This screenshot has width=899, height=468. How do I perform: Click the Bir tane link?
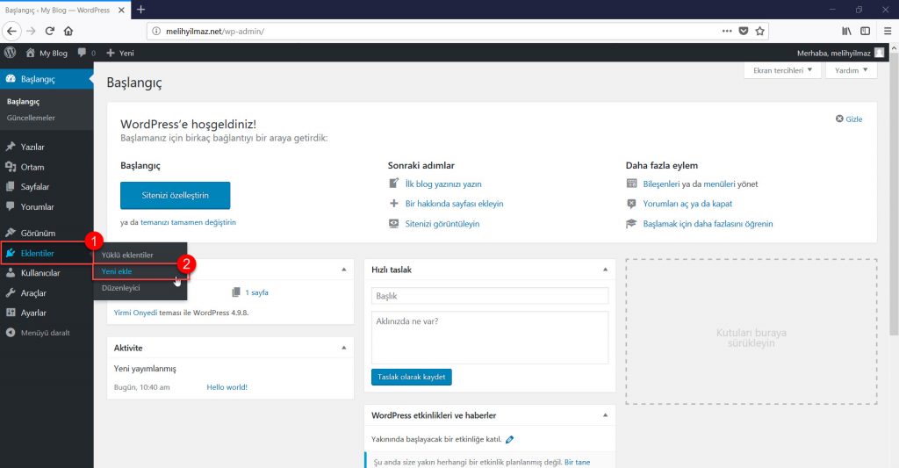pyautogui.click(x=578, y=462)
